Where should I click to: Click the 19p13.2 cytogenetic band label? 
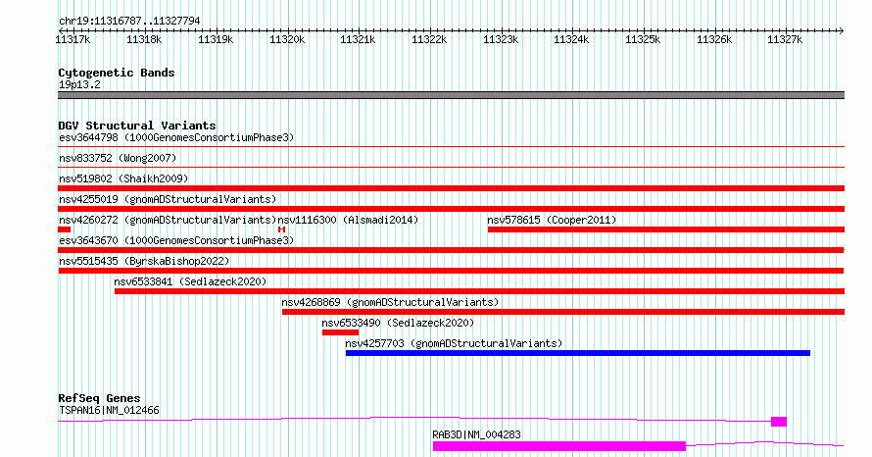click(79, 84)
